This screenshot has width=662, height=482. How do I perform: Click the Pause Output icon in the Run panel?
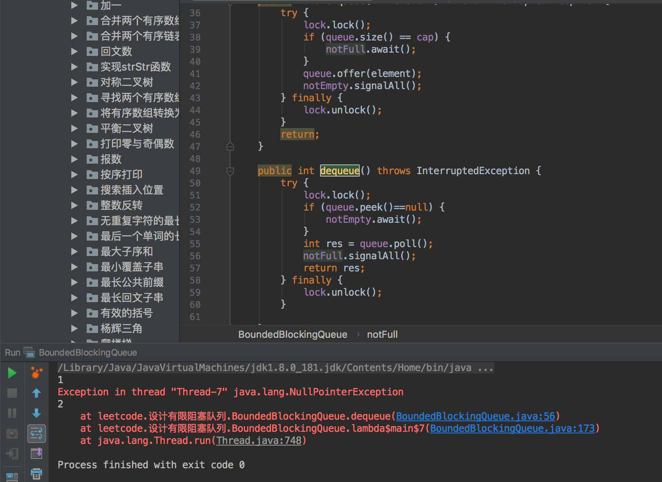click(x=12, y=413)
